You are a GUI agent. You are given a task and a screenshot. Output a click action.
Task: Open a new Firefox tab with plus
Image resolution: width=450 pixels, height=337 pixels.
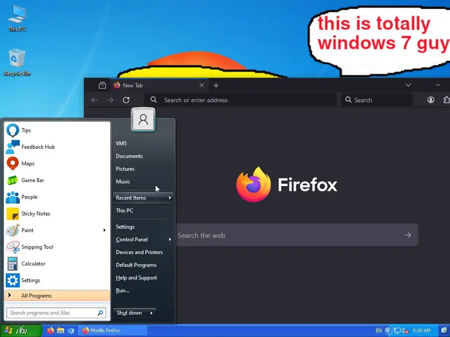point(216,86)
